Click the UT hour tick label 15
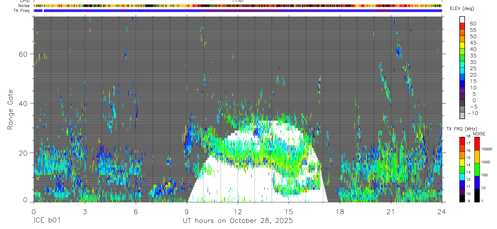This screenshot has width=497, height=229. click(289, 211)
